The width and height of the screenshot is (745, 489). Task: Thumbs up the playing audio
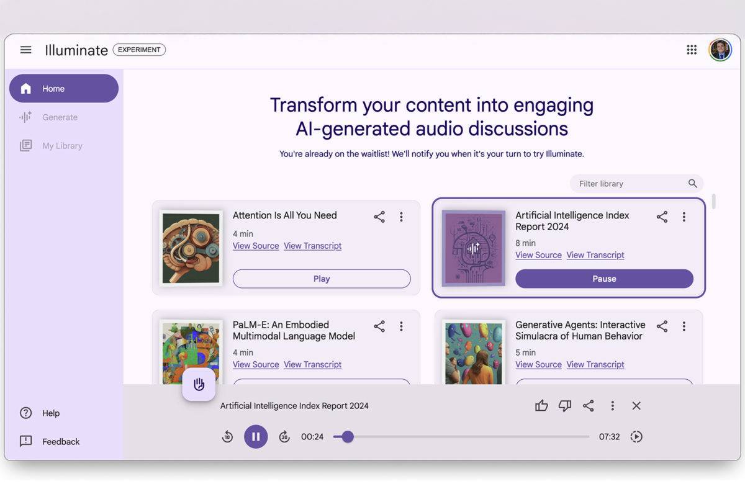click(541, 405)
